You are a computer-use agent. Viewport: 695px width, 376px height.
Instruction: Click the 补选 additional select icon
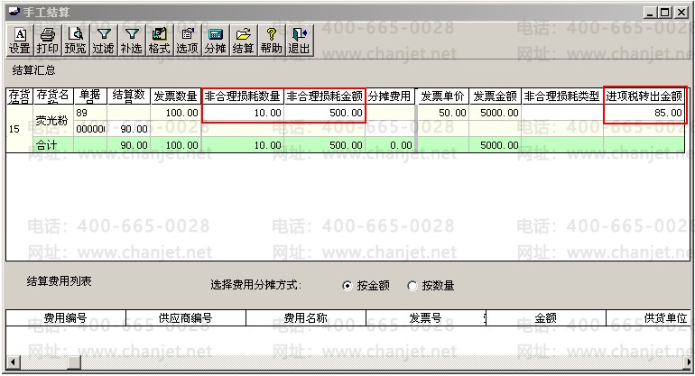pos(131,41)
